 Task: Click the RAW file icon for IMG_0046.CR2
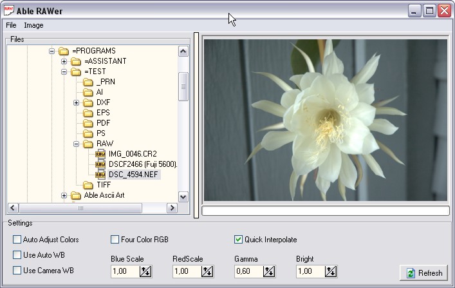click(x=100, y=154)
